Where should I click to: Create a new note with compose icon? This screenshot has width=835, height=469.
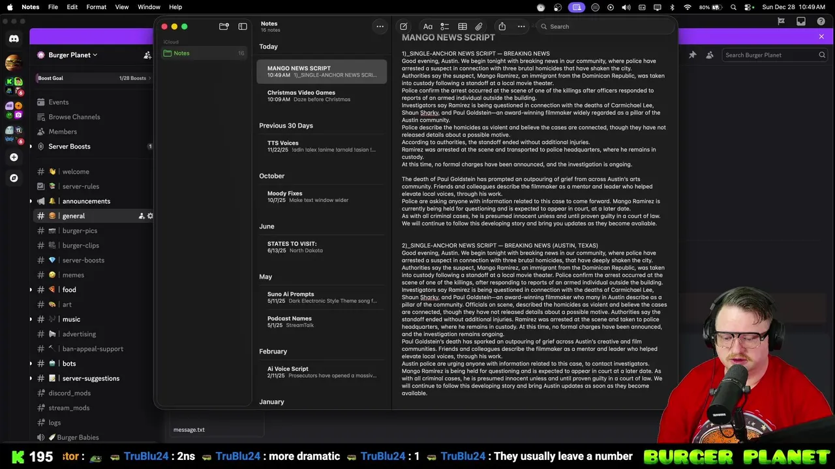click(404, 27)
